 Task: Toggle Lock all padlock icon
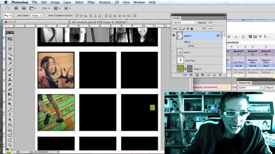[x=192, y=29]
